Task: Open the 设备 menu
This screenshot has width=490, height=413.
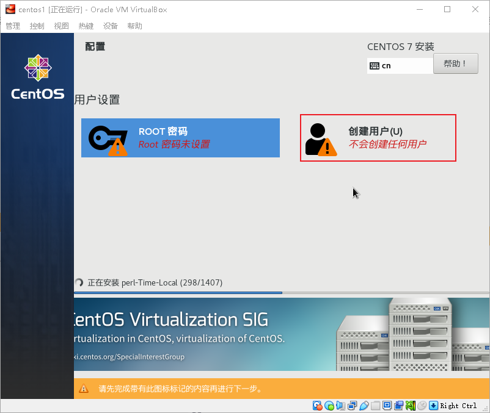Action: point(111,26)
